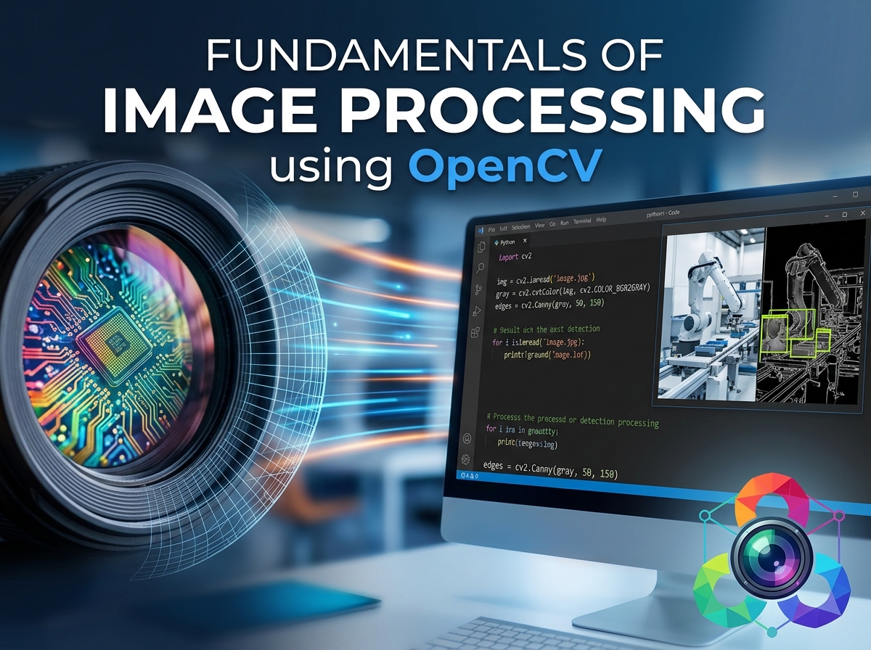This screenshot has width=871, height=650.
Task: Click the warning triangle in status bar
Action: [x=472, y=477]
